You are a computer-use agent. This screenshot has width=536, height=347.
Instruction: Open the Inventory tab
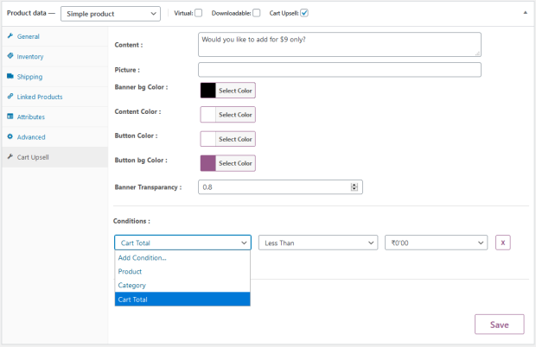[x=54, y=56]
